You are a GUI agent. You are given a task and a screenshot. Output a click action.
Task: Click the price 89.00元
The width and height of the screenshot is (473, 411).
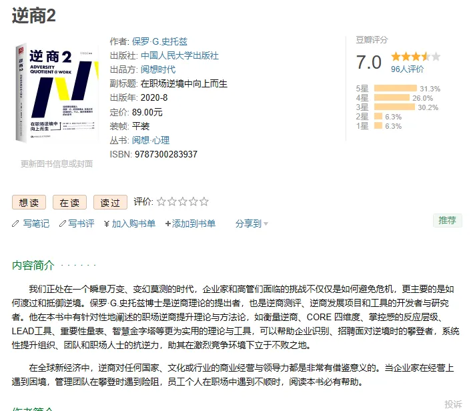pyautogui.click(x=147, y=112)
